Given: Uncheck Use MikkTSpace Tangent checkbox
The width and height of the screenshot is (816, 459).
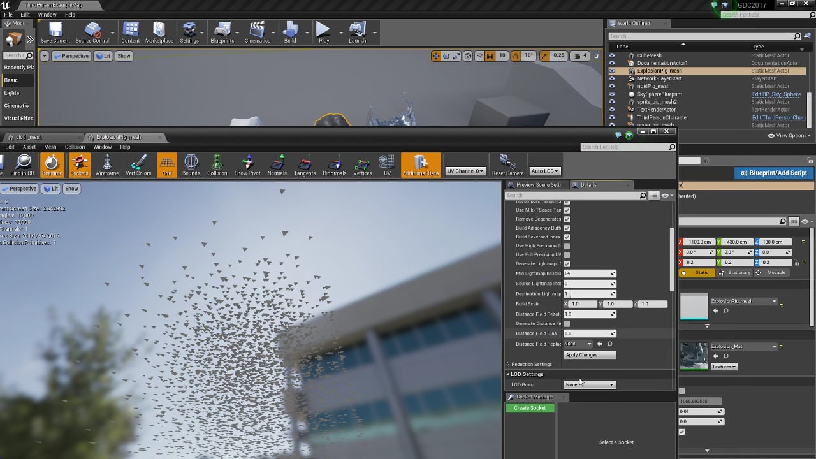Looking at the screenshot, I should pyautogui.click(x=567, y=210).
